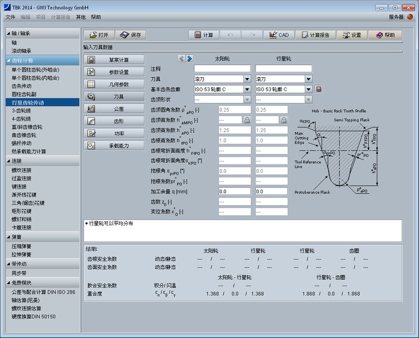Click the 太阳轮 注释 text field
The width and height of the screenshot is (419, 338).
tap(222, 69)
